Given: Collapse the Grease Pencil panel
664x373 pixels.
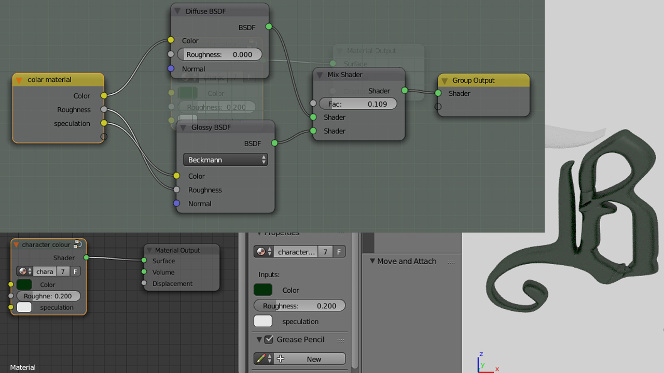Looking at the screenshot, I should 259,340.
